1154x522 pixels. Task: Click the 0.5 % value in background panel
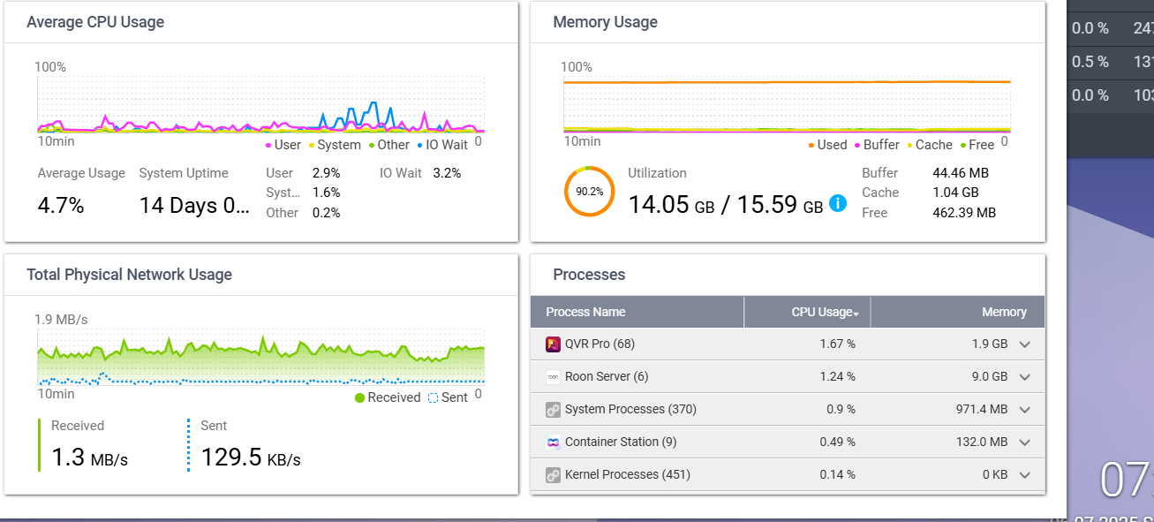(1090, 62)
